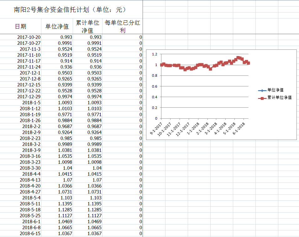Select the 累计单位净值 header cell in the table
299x237 pixels.
pos(88,26)
